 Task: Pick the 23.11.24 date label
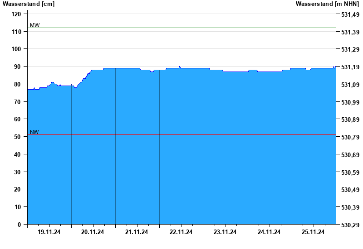225,232
